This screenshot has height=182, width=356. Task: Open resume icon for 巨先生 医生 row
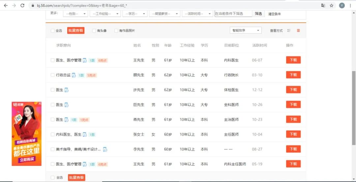[67, 105]
